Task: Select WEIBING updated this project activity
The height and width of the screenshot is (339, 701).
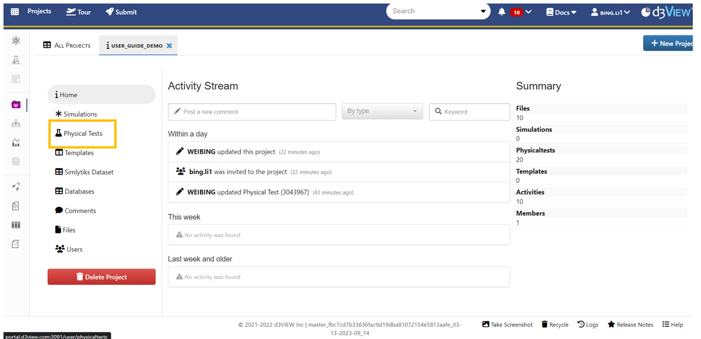Action: point(339,151)
